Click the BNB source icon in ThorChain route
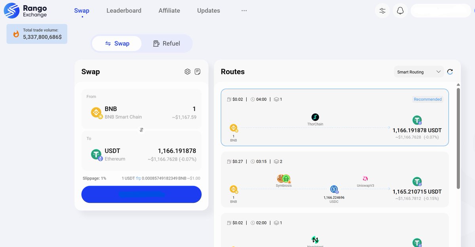The image size is (475, 247). pos(234,128)
